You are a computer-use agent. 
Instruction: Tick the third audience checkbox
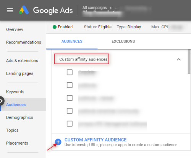(x=70, y=98)
